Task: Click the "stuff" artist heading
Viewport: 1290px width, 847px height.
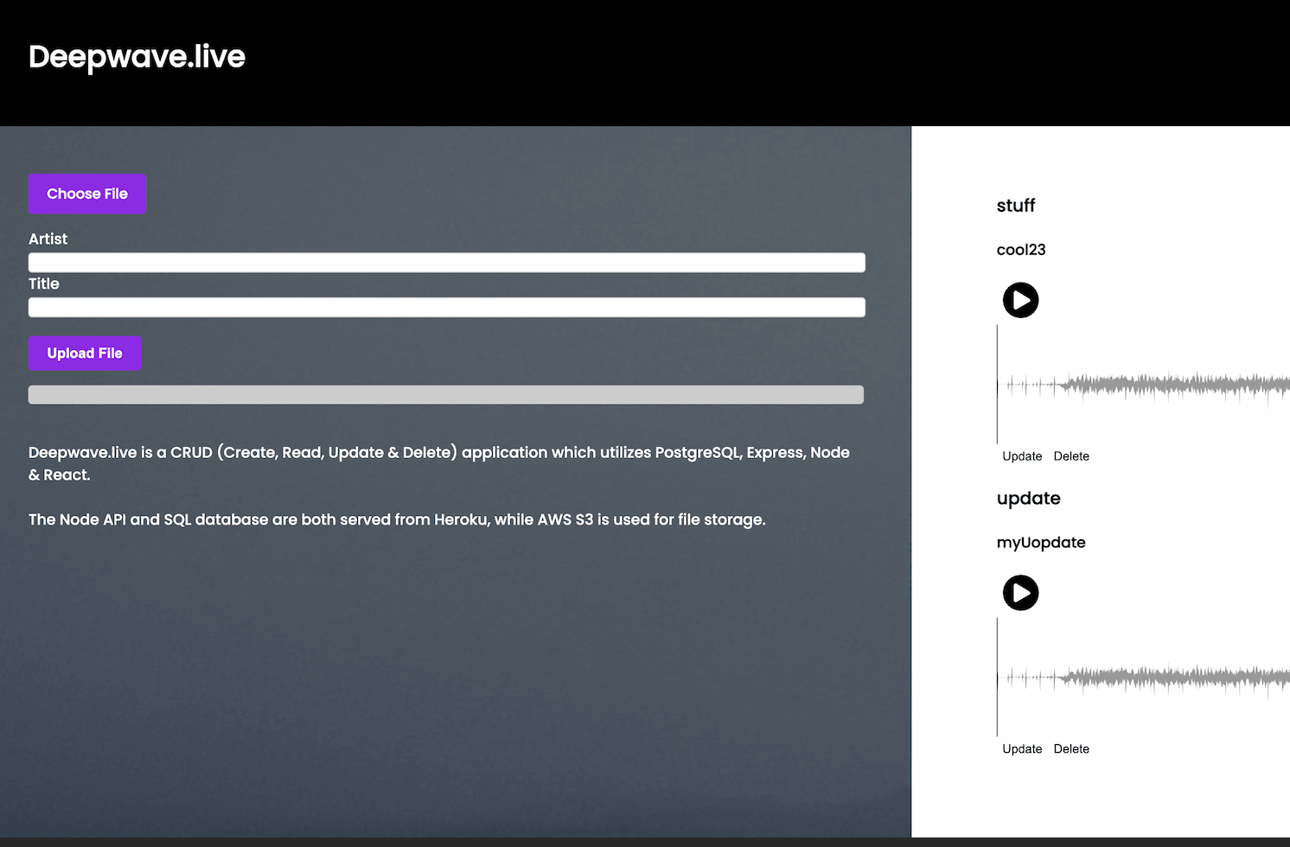Action: point(1016,206)
